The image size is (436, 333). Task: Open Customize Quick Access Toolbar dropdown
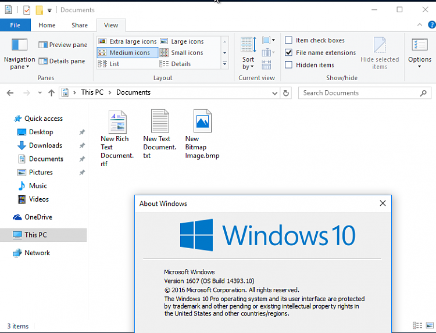[49, 10]
